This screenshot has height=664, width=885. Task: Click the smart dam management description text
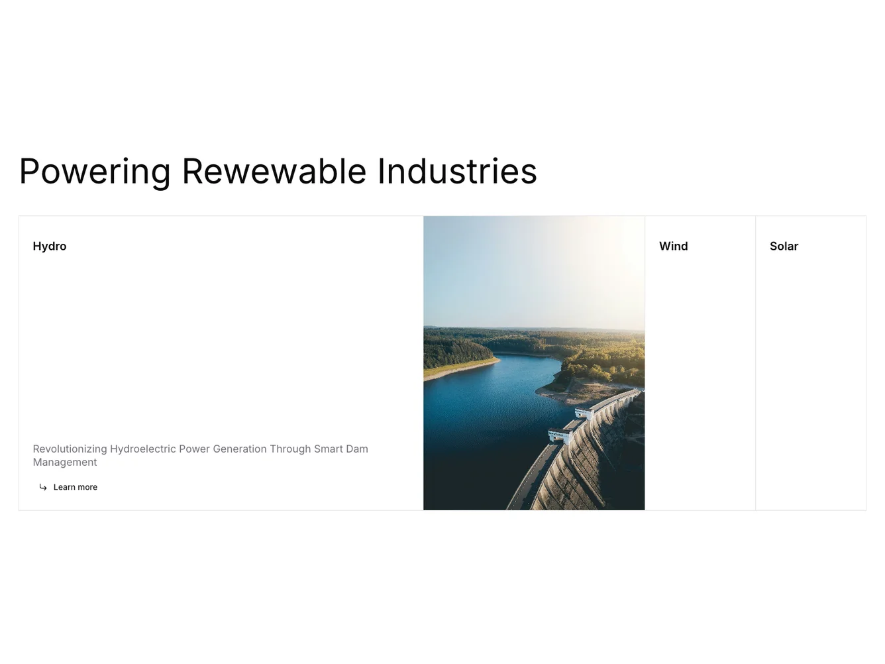tap(200, 455)
